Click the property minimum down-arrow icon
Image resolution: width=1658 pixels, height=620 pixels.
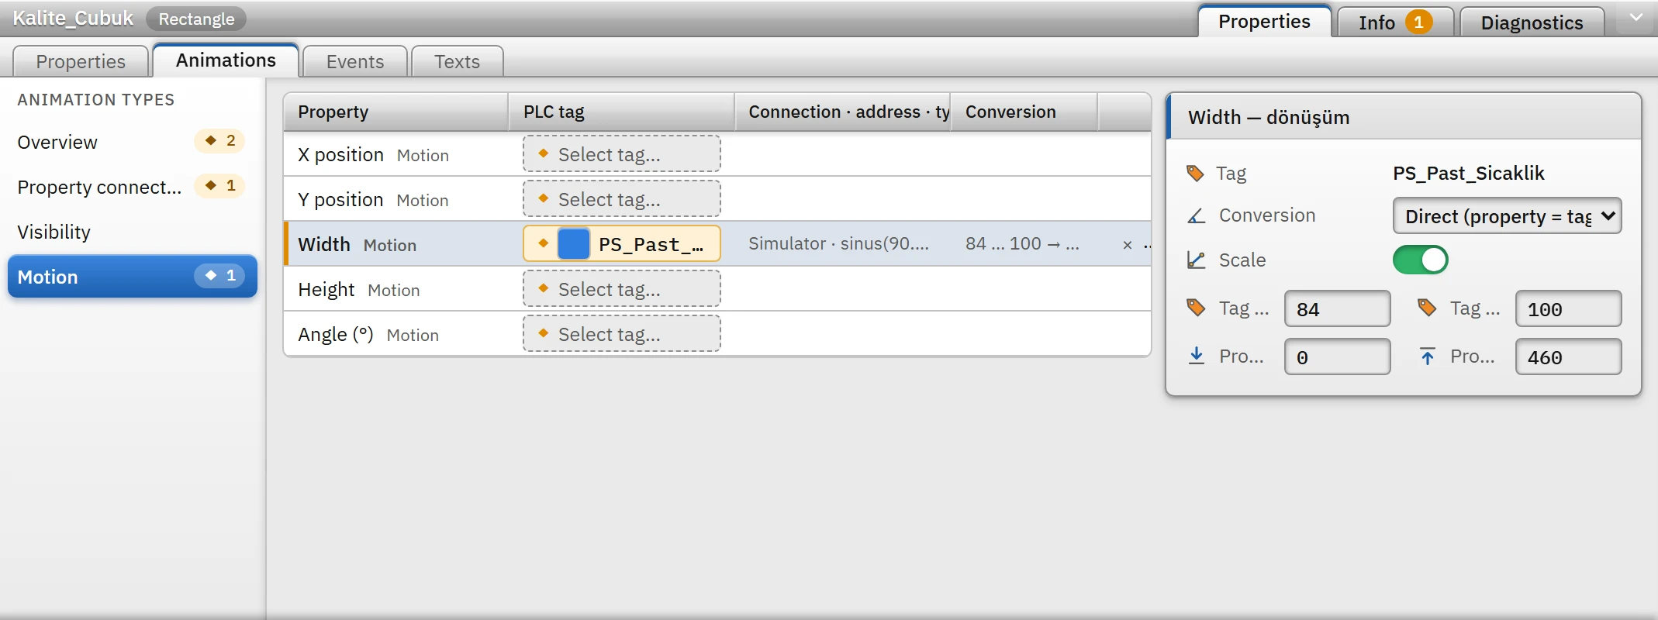1197,356
